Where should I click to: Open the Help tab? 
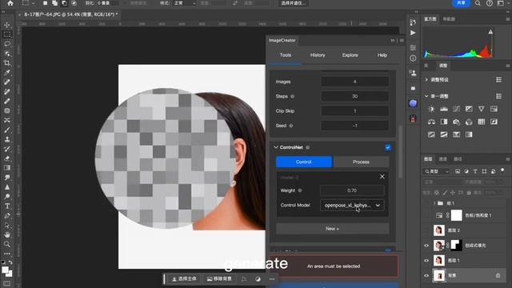382,55
